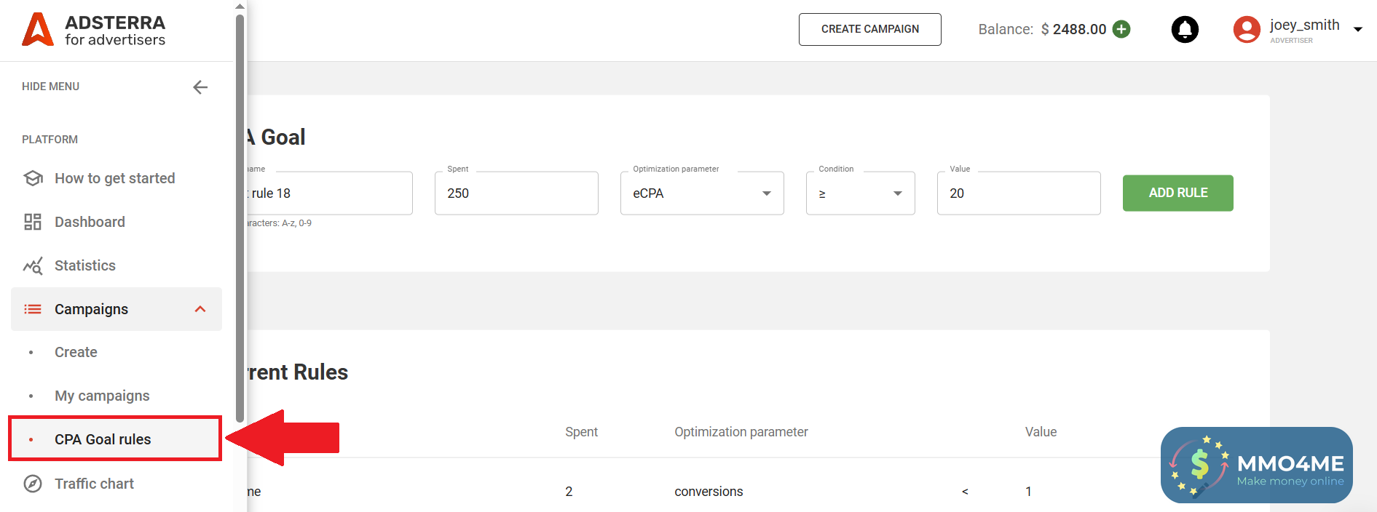
Task: Click the Spent input field
Action: 516,193
